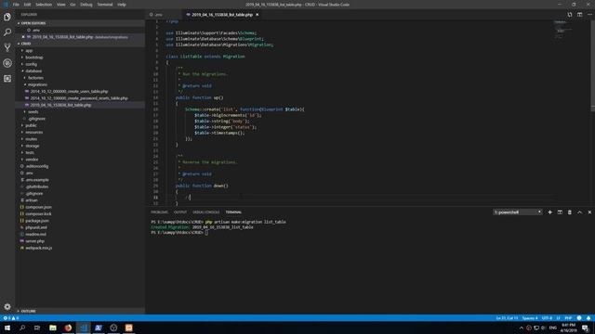The image size is (595, 334).
Task: Open create_password_resets_table.php migration file
Action: (x=79, y=98)
